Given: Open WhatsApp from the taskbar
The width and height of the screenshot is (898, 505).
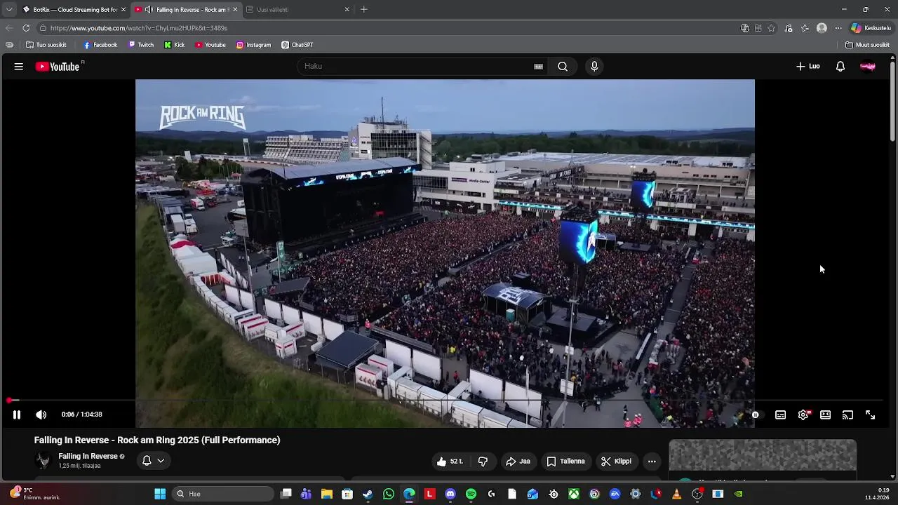Looking at the screenshot, I should coord(389,494).
